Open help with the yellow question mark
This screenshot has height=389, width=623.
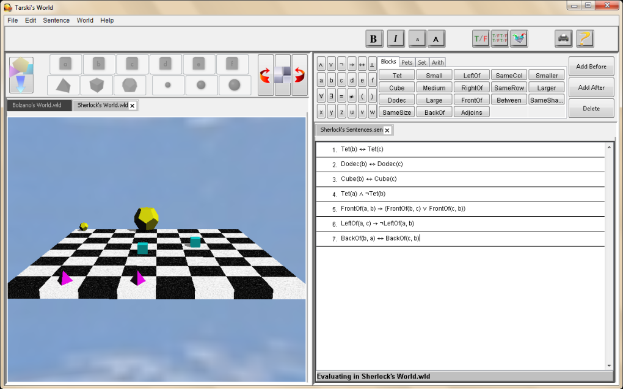click(x=585, y=39)
